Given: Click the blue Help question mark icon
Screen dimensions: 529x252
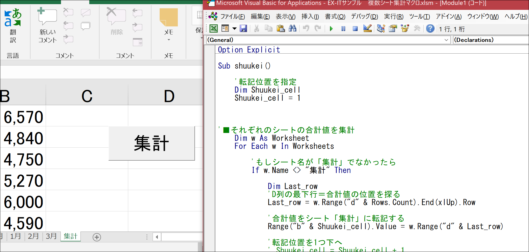Looking at the screenshot, I should tap(430, 28).
